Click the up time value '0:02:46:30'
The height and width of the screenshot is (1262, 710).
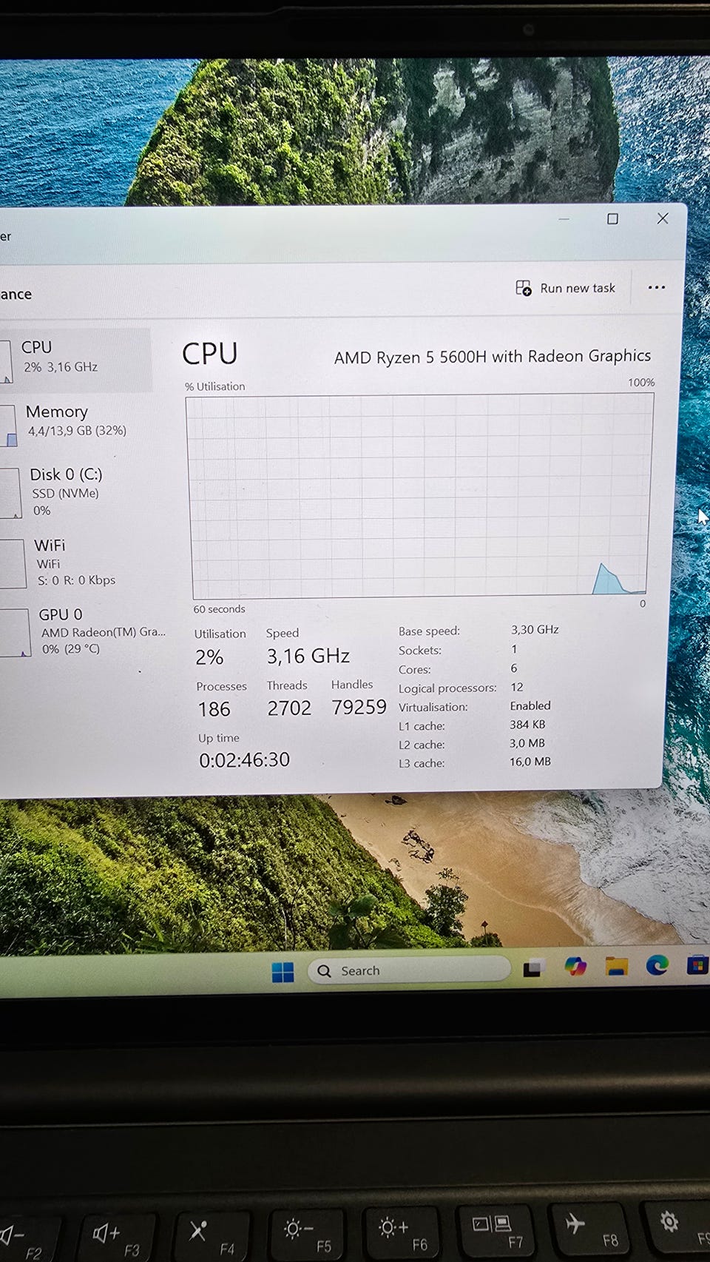pos(244,759)
